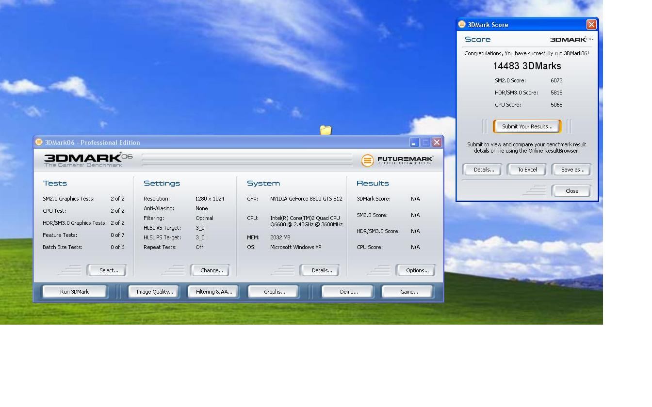Close the 3DMark06 Professional Edition window
This screenshot has height=407, width=652.
[437, 142]
